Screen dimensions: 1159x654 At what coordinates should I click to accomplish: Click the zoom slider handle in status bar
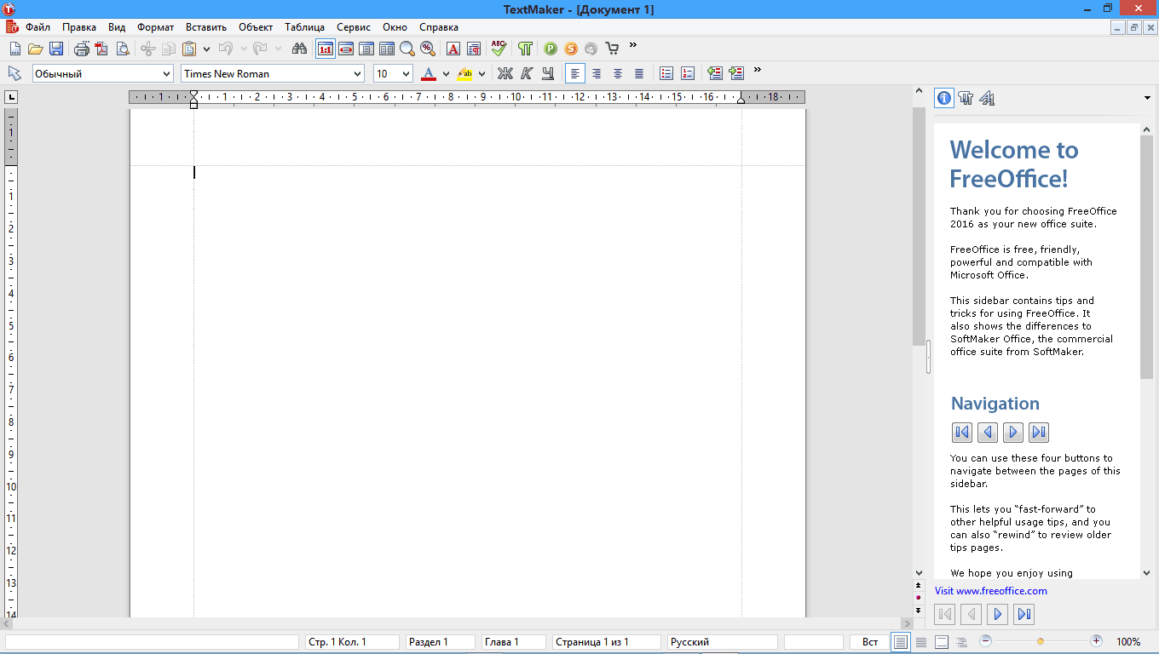tap(1041, 641)
